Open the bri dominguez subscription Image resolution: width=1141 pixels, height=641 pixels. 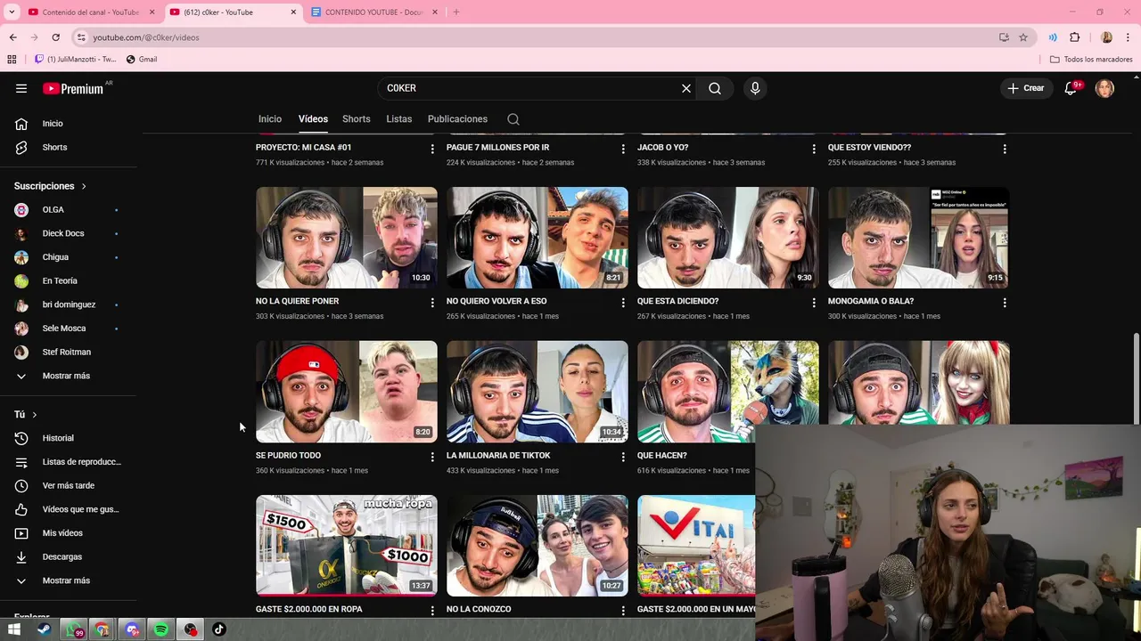pos(68,304)
